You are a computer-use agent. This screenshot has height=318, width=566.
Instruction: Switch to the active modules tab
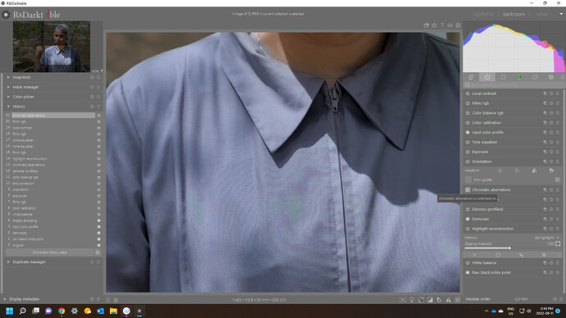[487, 77]
